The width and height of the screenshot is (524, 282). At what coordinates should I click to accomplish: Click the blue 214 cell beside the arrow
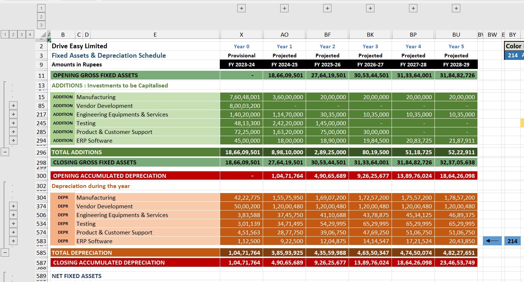tap(512, 241)
